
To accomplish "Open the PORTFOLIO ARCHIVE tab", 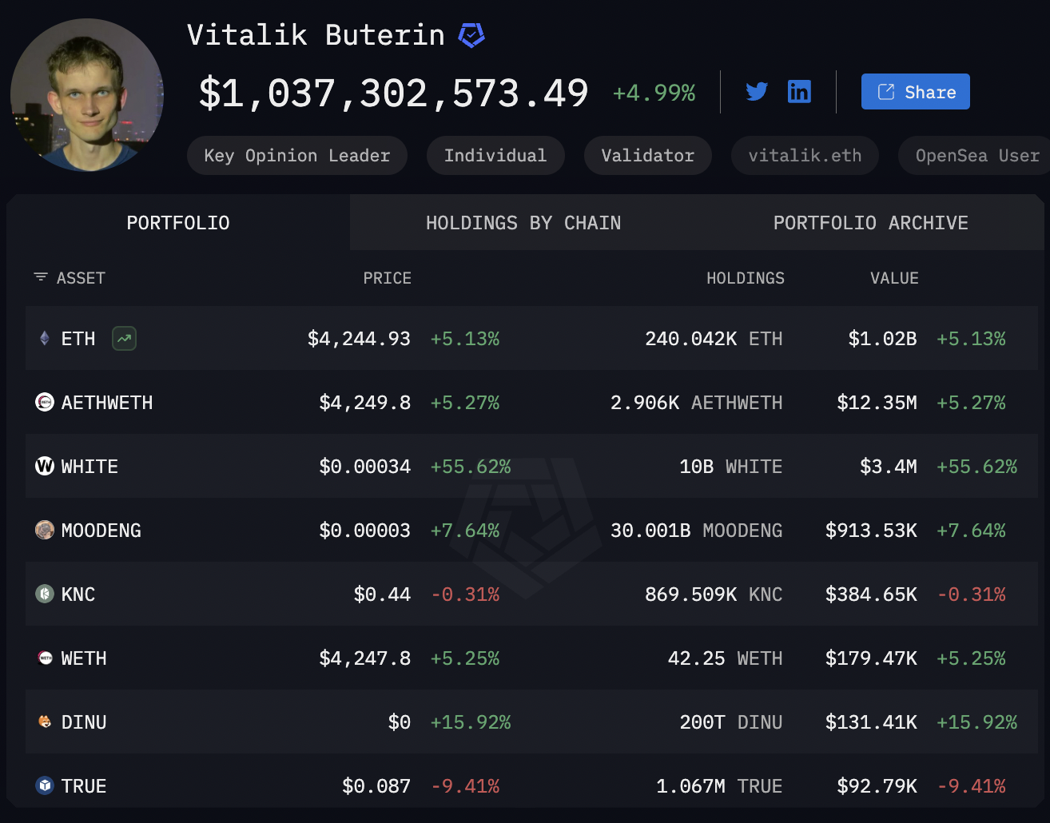I will coord(870,222).
